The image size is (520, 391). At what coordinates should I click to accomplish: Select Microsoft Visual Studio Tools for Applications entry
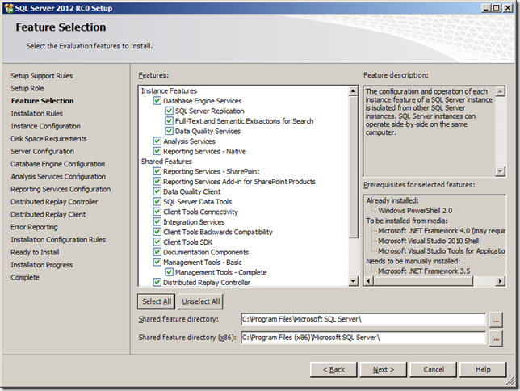point(442,251)
